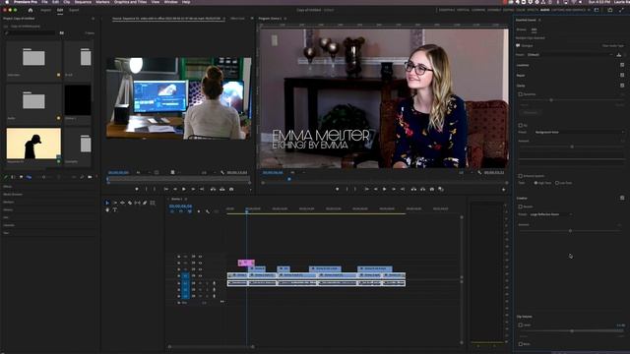Switch to the Export tab
The width and height of the screenshot is (630, 354).
[74, 10]
